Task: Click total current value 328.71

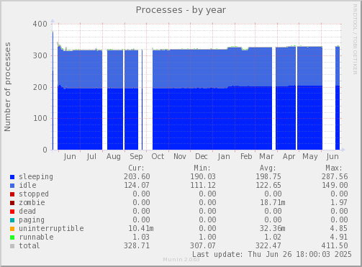Action: pos(137,245)
